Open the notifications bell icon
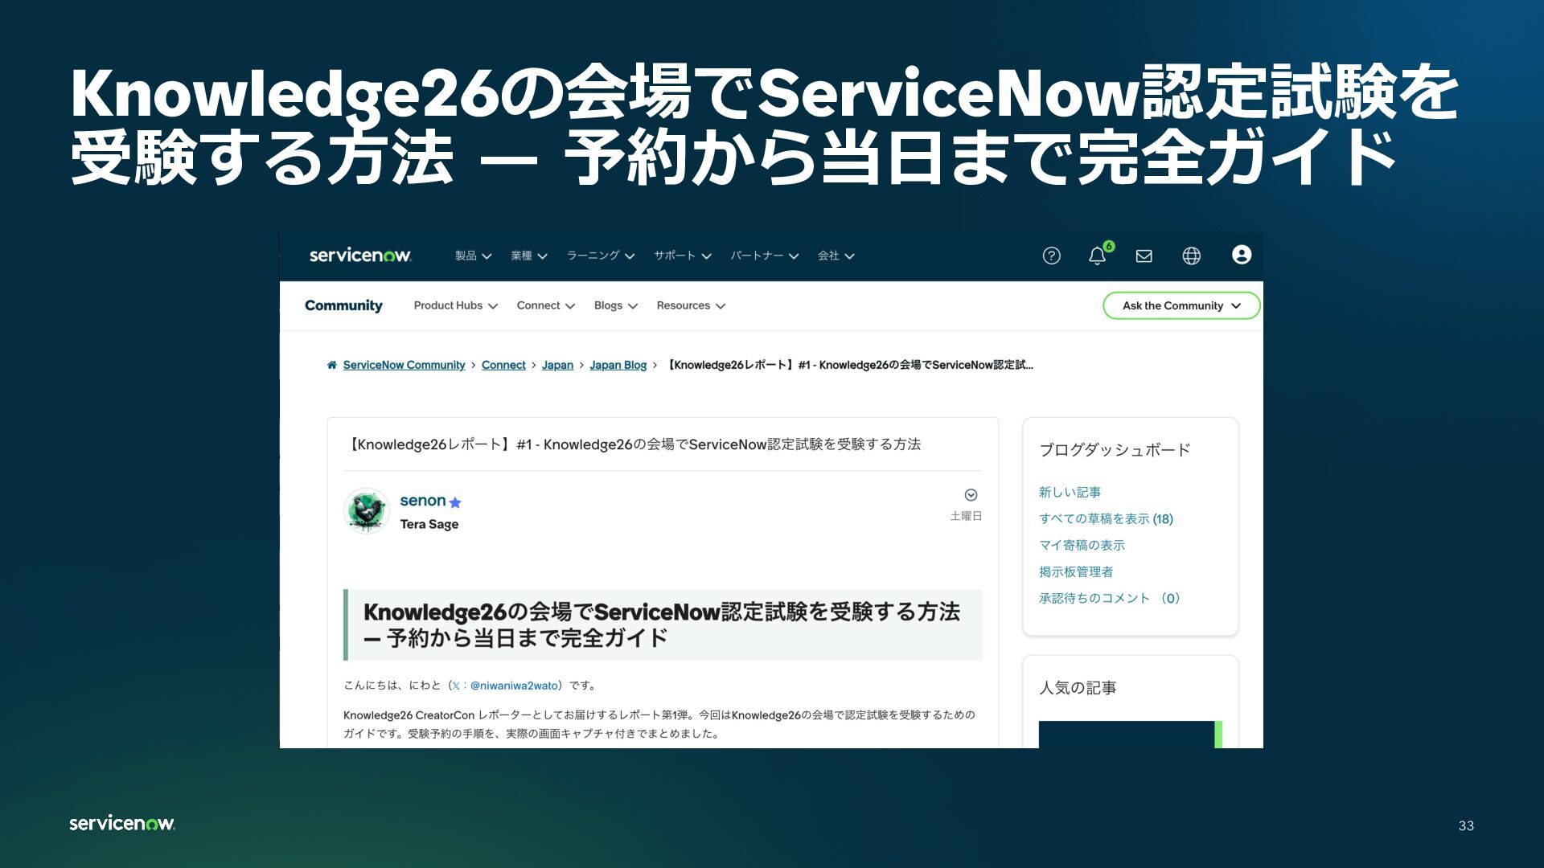Image resolution: width=1544 pixels, height=868 pixels. click(1097, 256)
